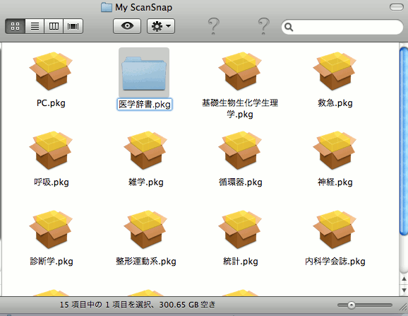Select the 呼吸.pkg package icon
Image resolution: width=408 pixels, height=316 pixels.
[51, 151]
